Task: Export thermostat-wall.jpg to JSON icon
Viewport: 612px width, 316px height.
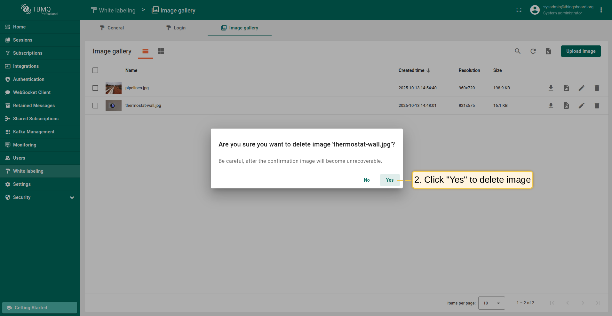Action: pos(566,106)
